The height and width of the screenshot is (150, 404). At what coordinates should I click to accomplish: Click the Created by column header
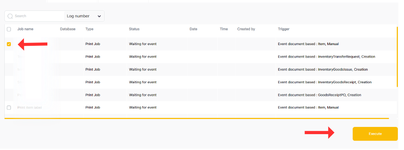point(246,29)
